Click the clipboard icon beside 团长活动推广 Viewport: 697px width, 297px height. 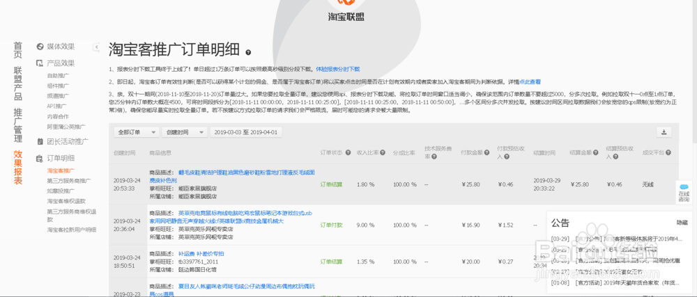click(40, 142)
